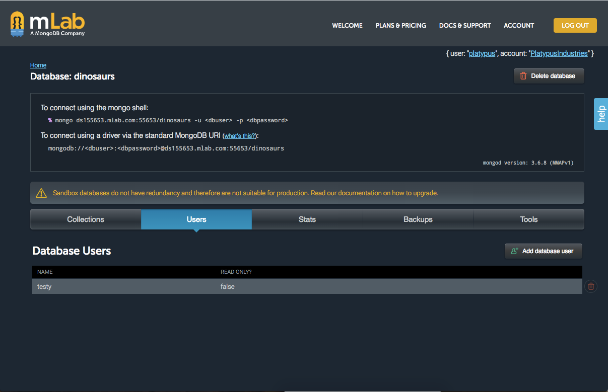Delete the testy user via its trash icon
This screenshot has width=608, height=392.
click(x=590, y=286)
